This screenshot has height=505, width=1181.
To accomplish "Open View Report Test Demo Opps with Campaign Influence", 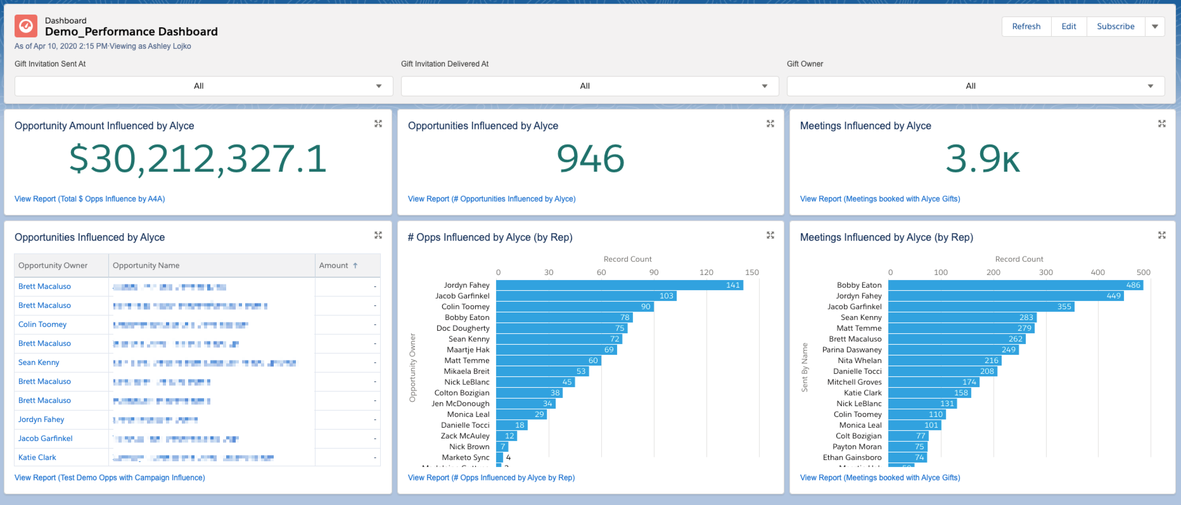I will point(110,478).
